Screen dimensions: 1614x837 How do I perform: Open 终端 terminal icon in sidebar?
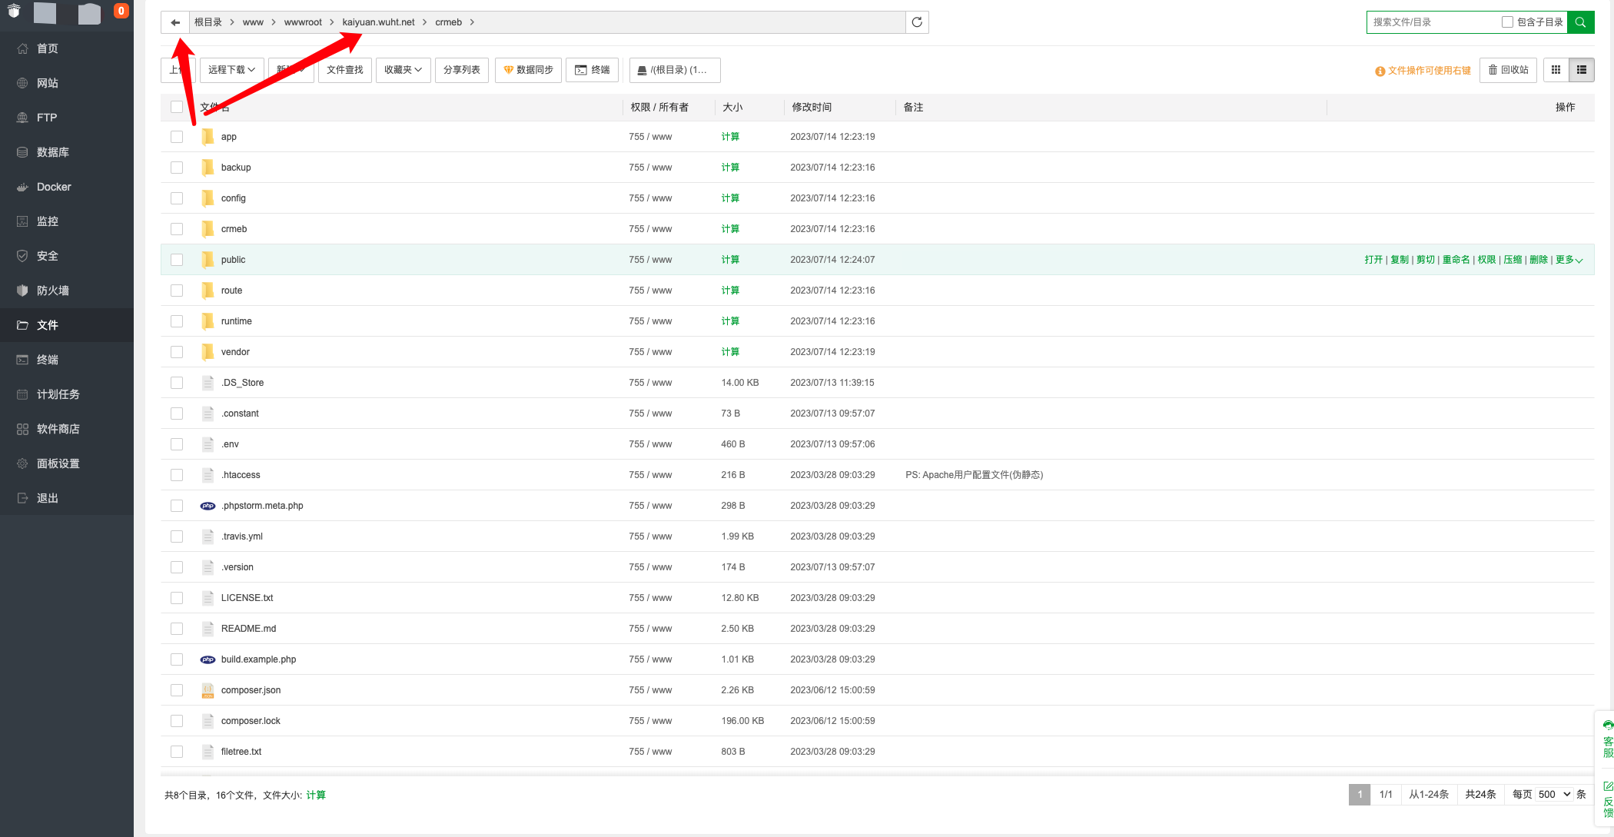click(x=22, y=360)
